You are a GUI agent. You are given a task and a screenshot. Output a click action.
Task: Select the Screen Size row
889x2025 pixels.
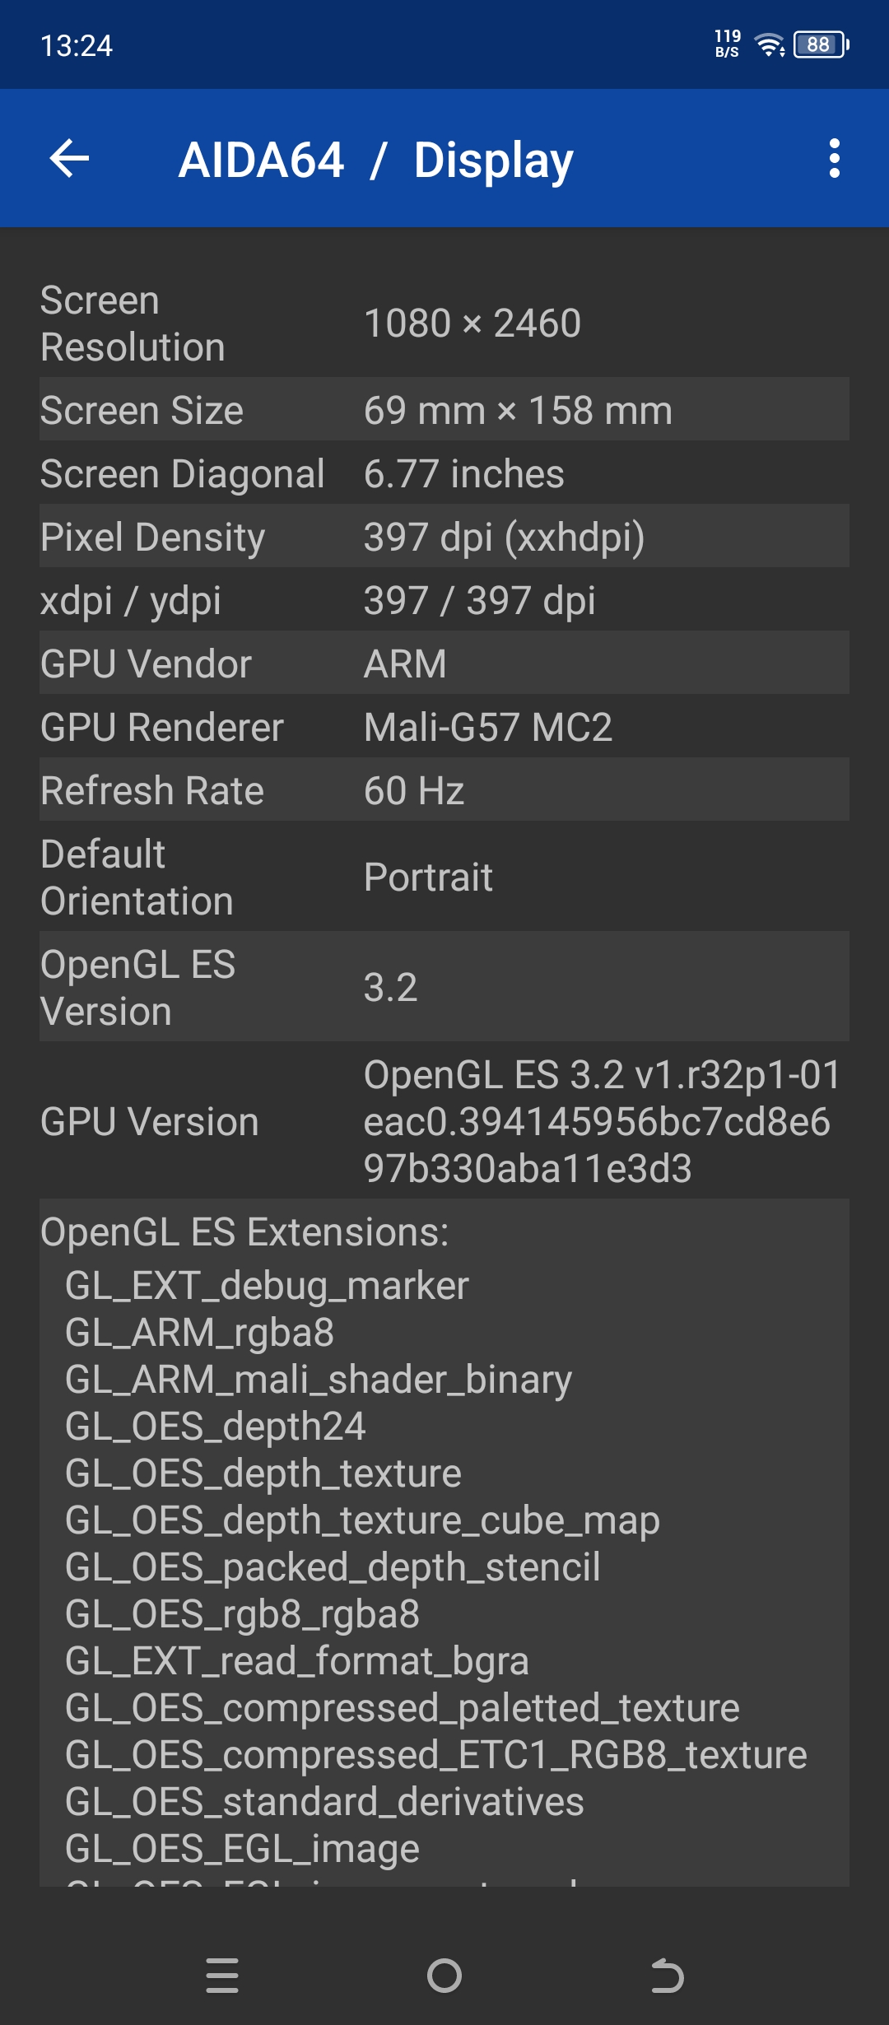(444, 409)
